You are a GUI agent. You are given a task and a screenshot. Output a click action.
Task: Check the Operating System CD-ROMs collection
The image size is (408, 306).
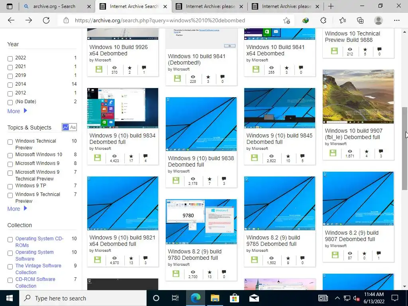10,239
